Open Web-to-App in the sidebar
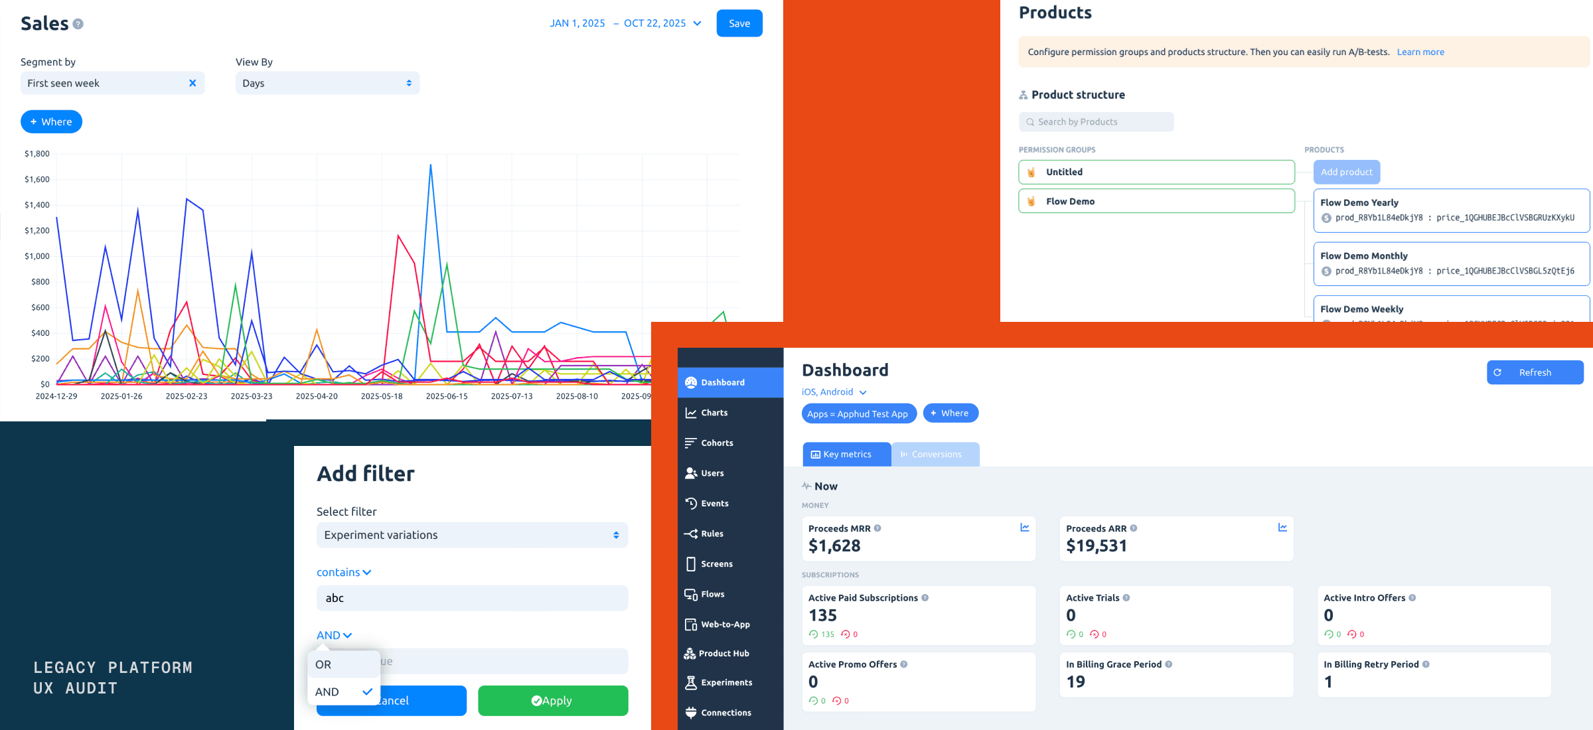 (x=730, y=624)
